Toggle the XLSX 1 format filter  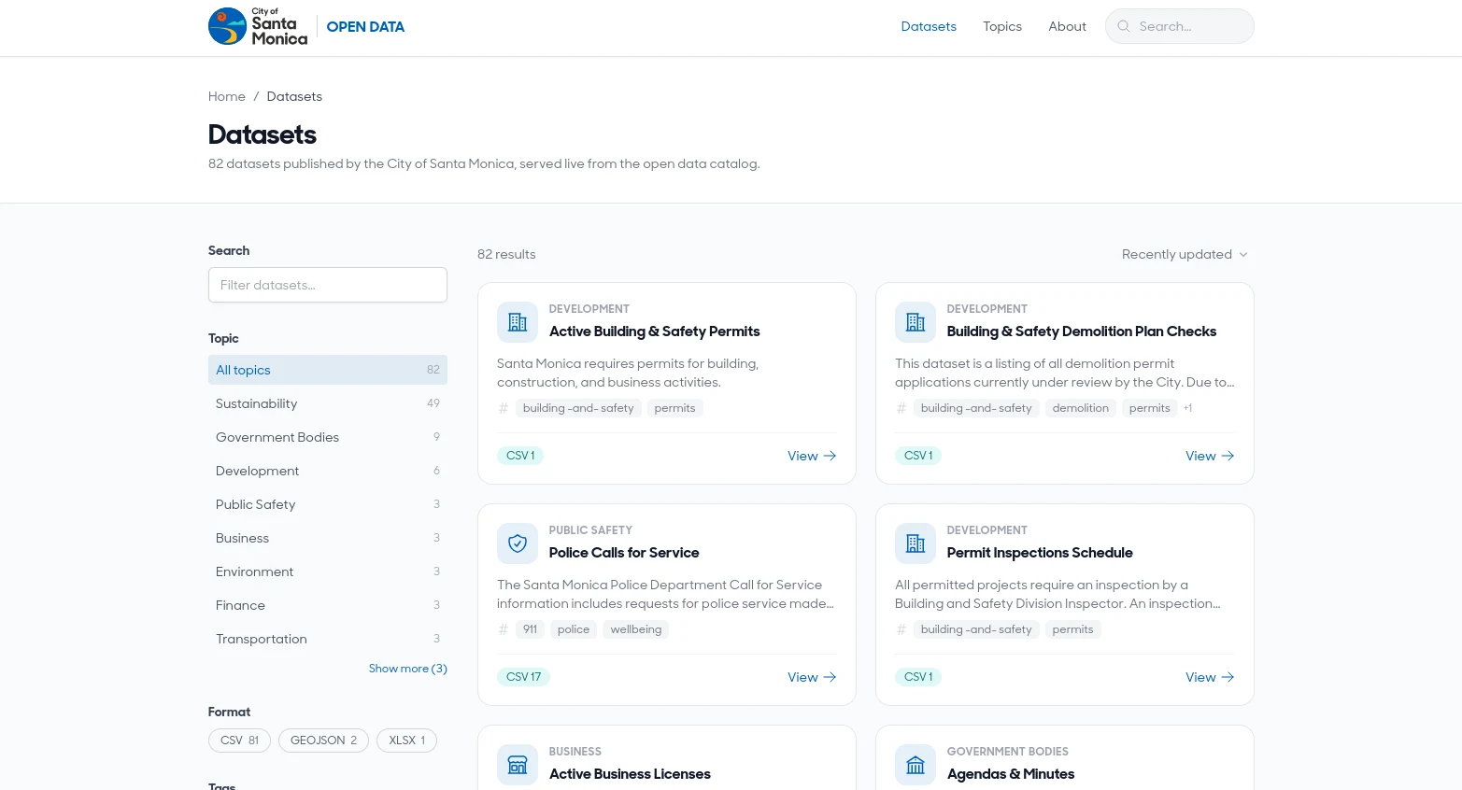(406, 741)
